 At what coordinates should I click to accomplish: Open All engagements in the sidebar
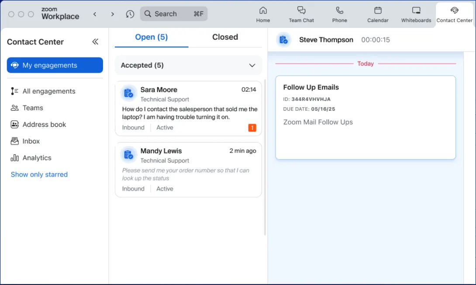(x=48, y=91)
